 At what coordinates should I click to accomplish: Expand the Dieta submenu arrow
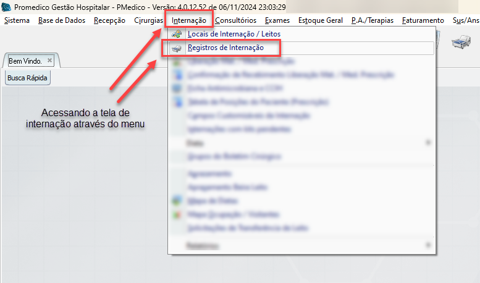(428, 143)
